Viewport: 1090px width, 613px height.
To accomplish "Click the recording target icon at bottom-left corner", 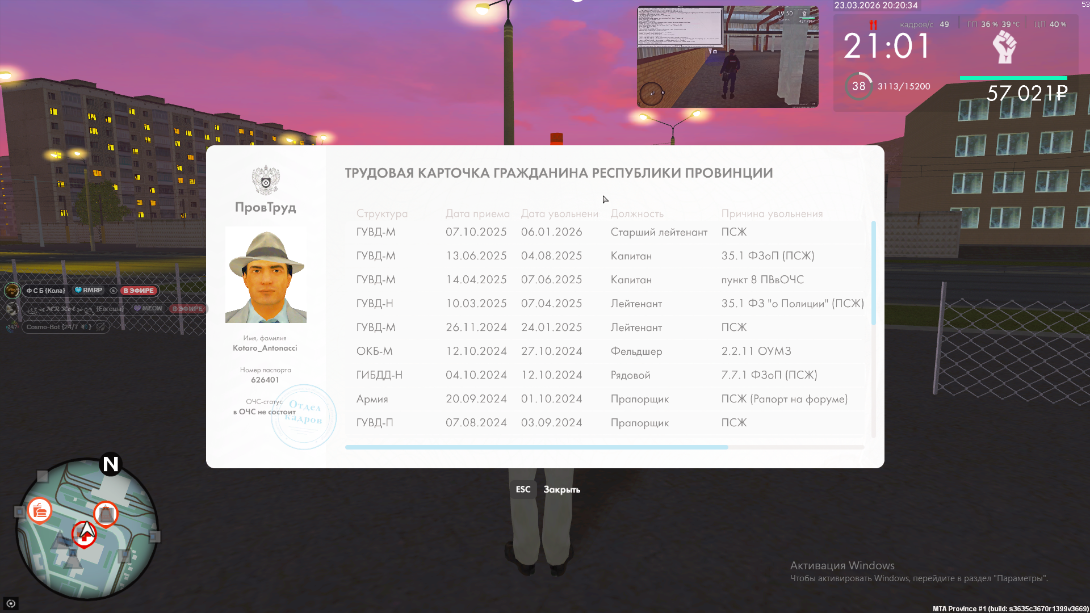I will [11, 603].
